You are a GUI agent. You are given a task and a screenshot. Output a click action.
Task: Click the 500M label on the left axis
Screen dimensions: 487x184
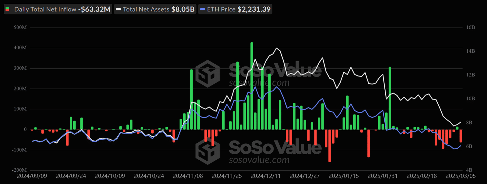(20, 28)
